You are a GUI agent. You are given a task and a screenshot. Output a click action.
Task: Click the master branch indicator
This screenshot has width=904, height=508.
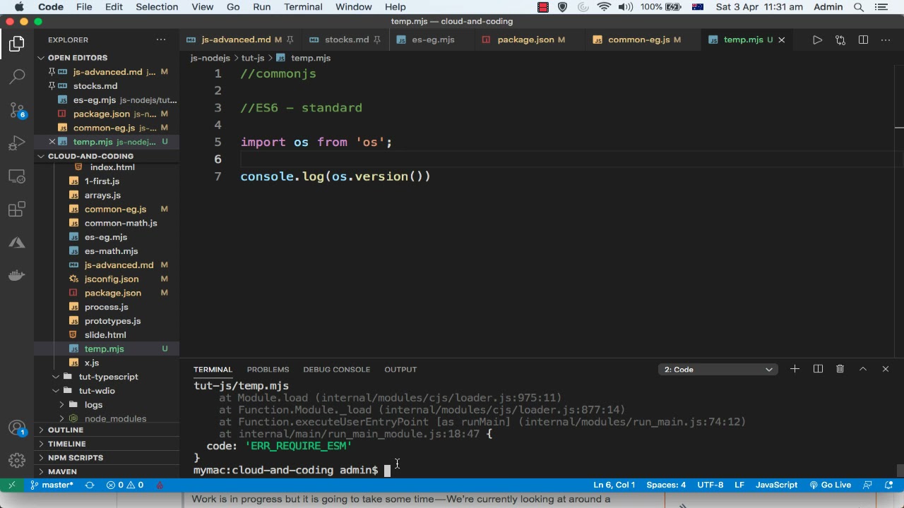coord(52,485)
